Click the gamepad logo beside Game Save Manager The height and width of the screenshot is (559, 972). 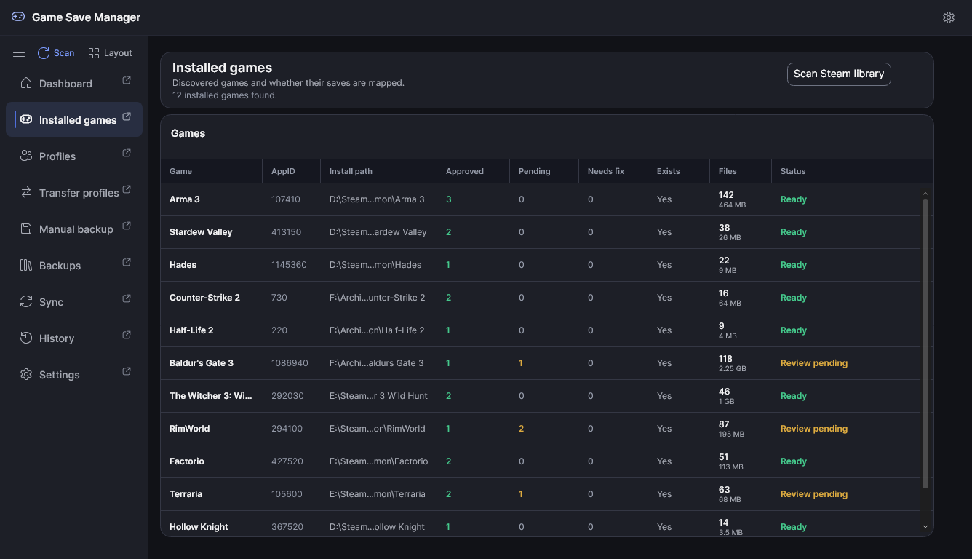coord(18,17)
